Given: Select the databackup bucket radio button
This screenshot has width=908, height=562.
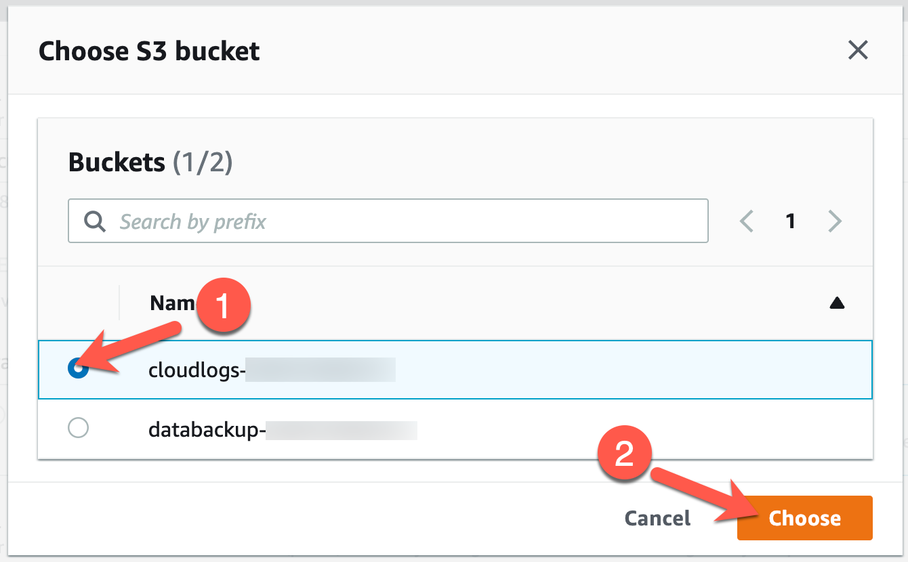Looking at the screenshot, I should click(78, 428).
